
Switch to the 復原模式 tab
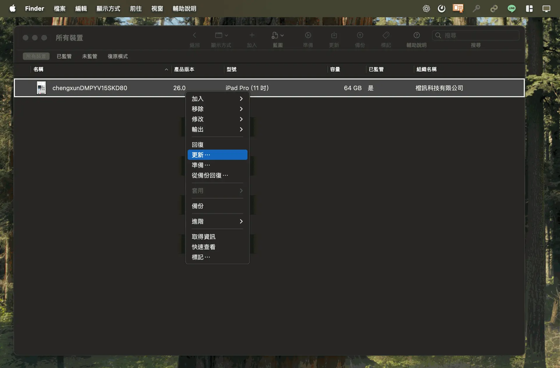click(118, 56)
